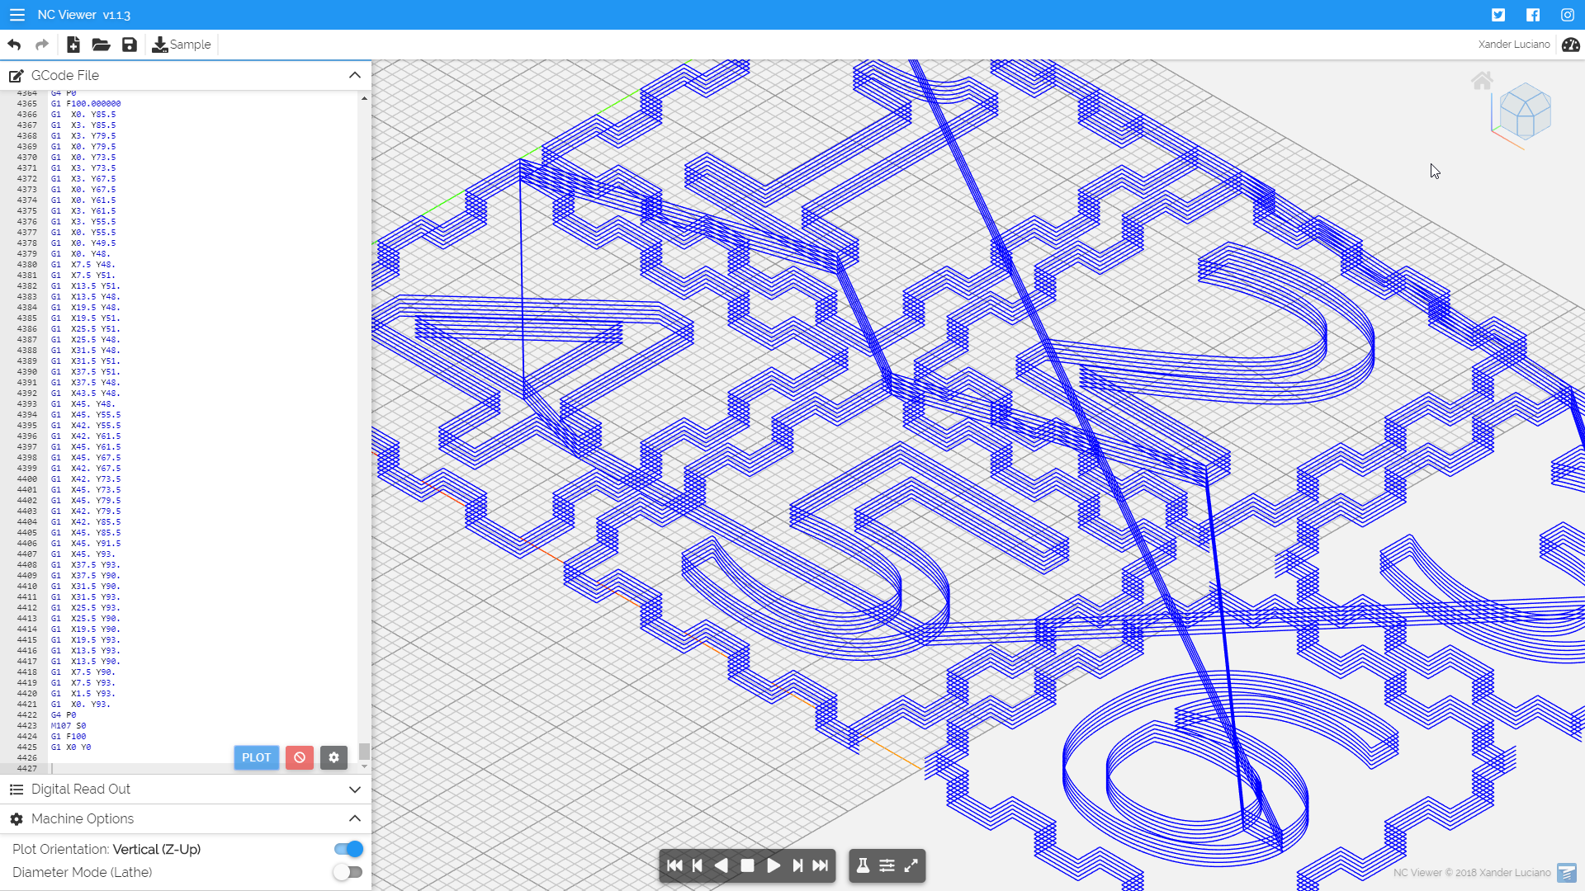Open a file from disk
The width and height of the screenshot is (1585, 891).
(x=101, y=45)
